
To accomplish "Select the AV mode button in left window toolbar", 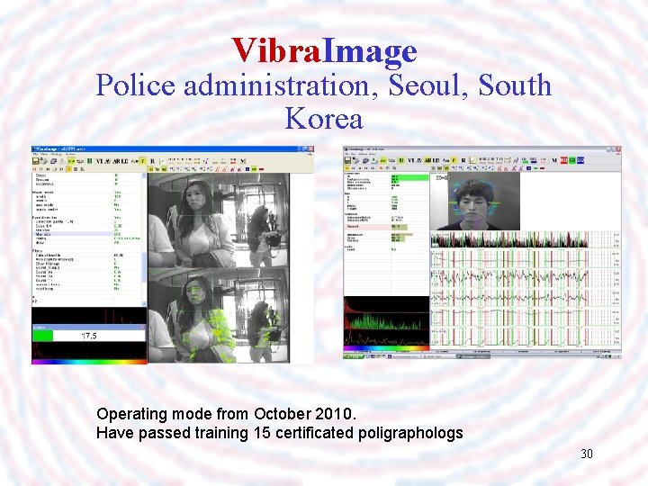I will click(107, 161).
